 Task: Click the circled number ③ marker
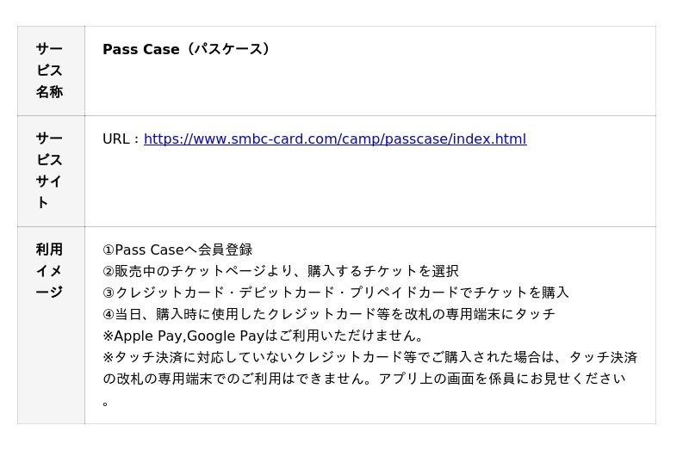coord(109,293)
